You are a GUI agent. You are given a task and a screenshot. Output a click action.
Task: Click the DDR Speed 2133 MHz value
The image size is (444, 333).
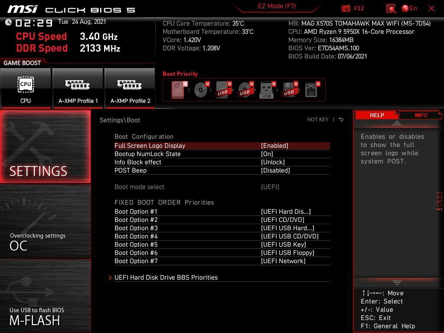pyautogui.click(x=100, y=48)
